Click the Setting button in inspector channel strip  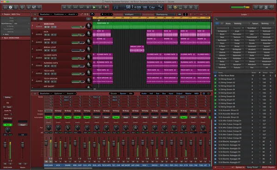coord(7,97)
